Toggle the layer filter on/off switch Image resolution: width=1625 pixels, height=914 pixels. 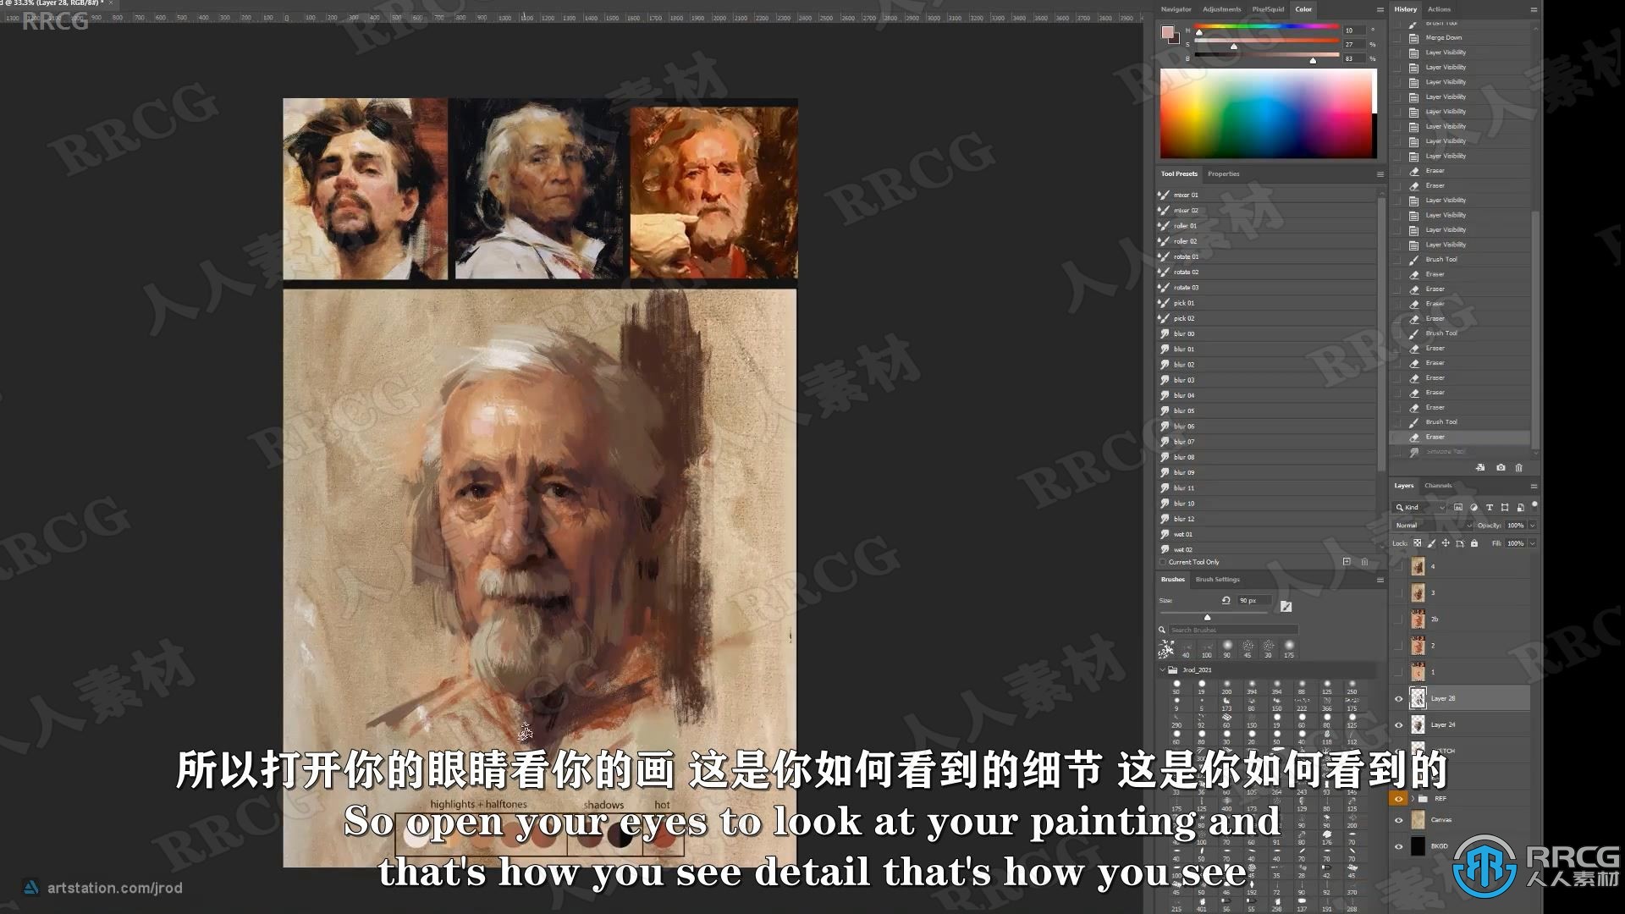(x=1534, y=505)
